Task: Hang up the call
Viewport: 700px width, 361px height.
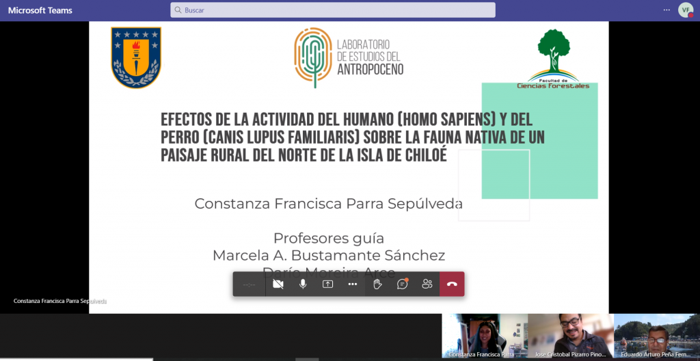Action: tap(453, 284)
